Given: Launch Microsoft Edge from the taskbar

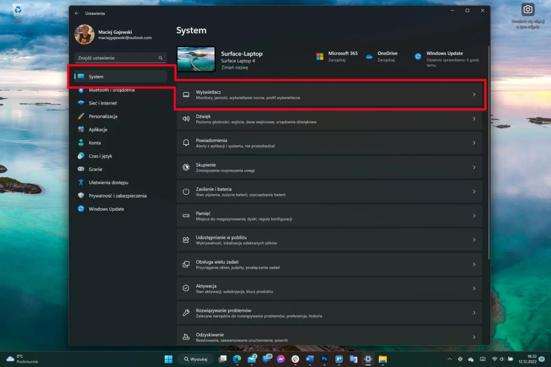Looking at the screenshot, I should click(x=237, y=359).
